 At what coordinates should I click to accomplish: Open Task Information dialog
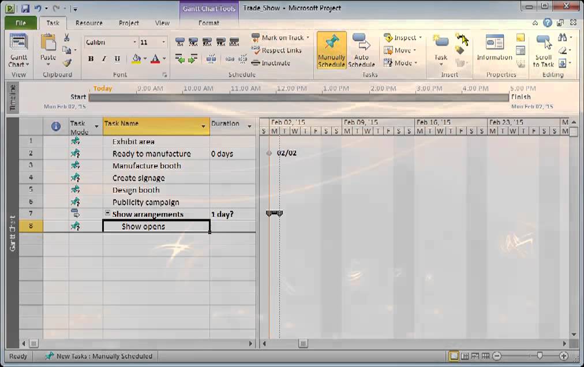(x=495, y=48)
